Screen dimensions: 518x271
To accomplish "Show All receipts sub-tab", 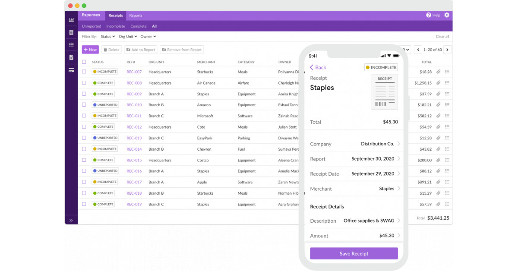I will (154, 26).
